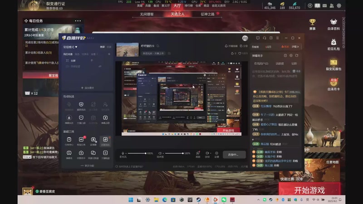Open 每日任务 three-dots menu
Viewport: 363px width, 204px height.
[x=78, y=21]
